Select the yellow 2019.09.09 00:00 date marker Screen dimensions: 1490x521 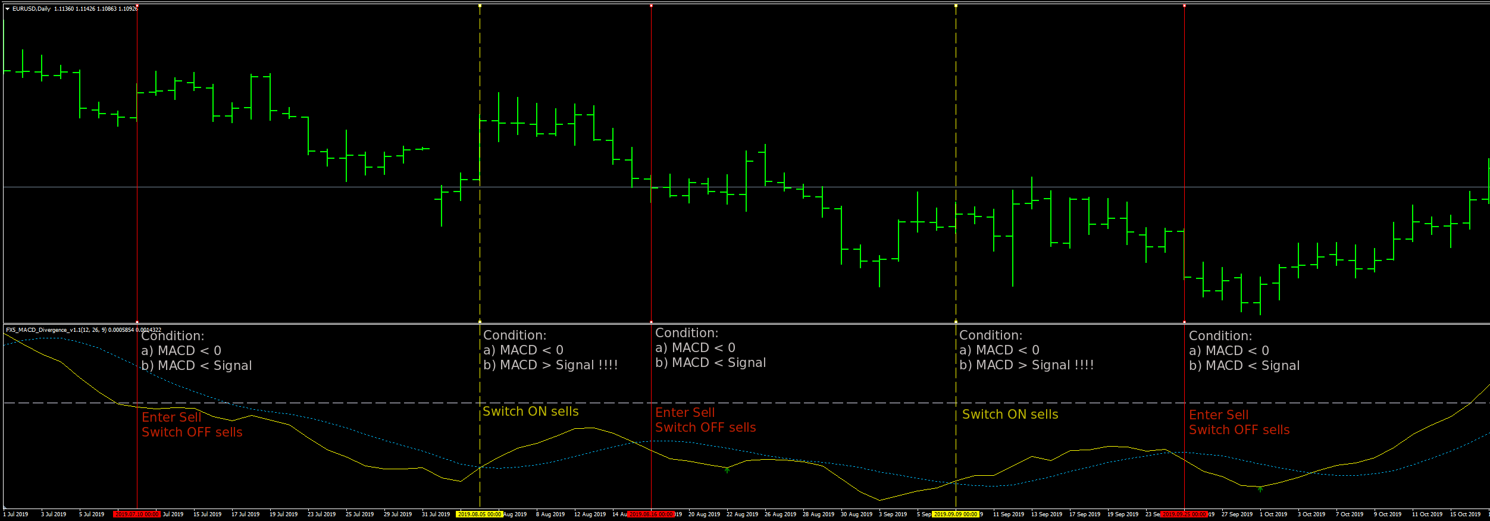click(956, 514)
